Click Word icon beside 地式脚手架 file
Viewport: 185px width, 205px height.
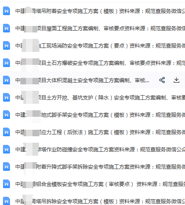click(6, 115)
